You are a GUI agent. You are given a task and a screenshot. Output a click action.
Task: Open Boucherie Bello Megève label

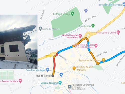(x=110, y=5)
